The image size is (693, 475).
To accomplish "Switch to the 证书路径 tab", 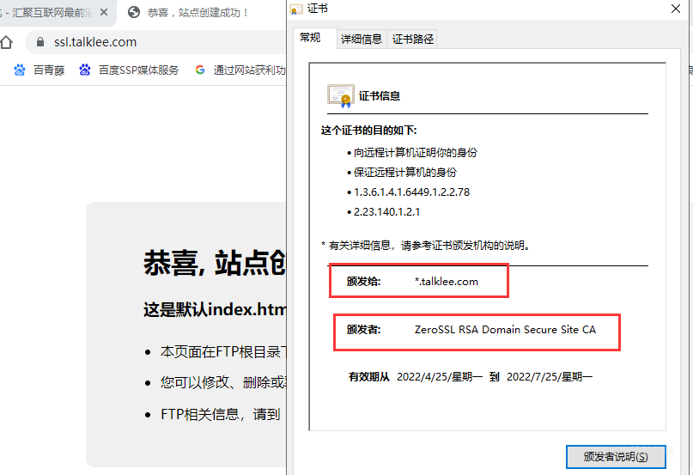I will tap(413, 39).
